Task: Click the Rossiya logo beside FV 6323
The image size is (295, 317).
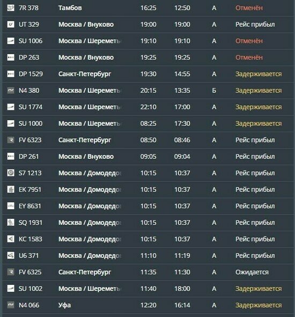Action: tap(11, 140)
